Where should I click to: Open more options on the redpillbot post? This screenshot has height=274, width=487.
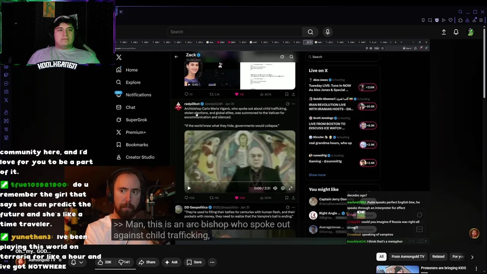(293, 104)
